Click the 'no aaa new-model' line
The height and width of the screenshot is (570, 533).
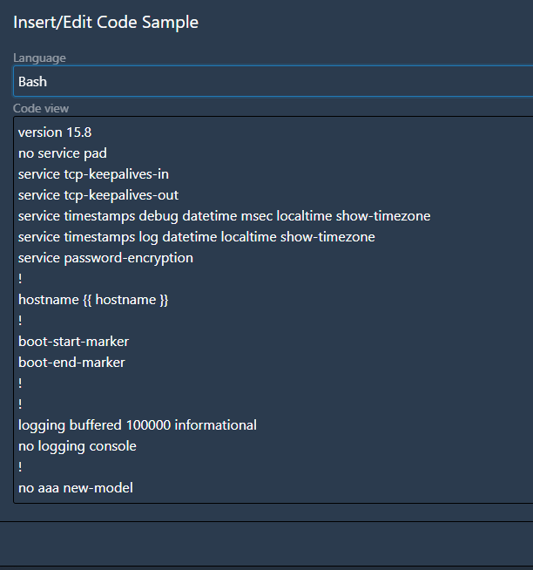coord(76,488)
